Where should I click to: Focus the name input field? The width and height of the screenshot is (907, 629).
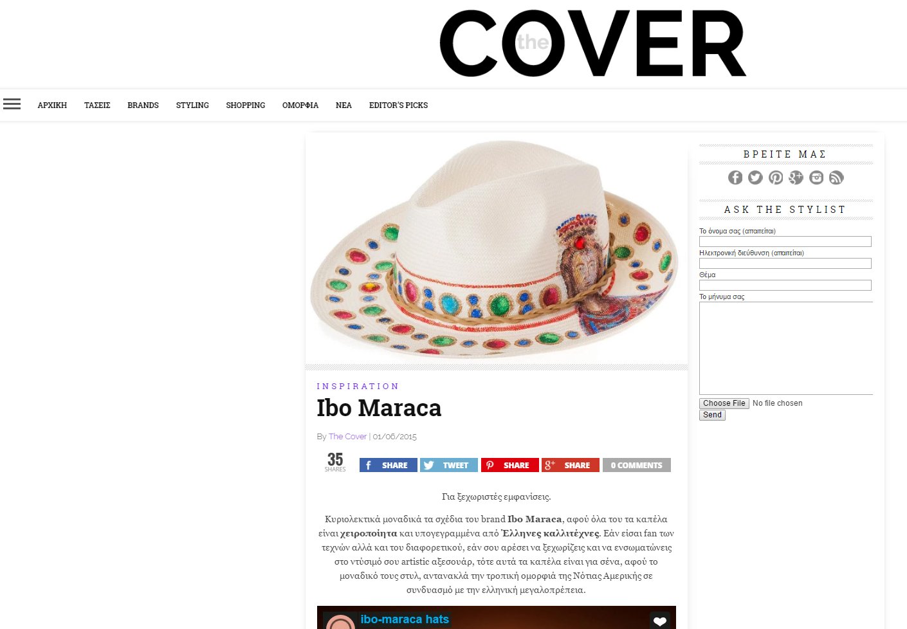click(785, 241)
